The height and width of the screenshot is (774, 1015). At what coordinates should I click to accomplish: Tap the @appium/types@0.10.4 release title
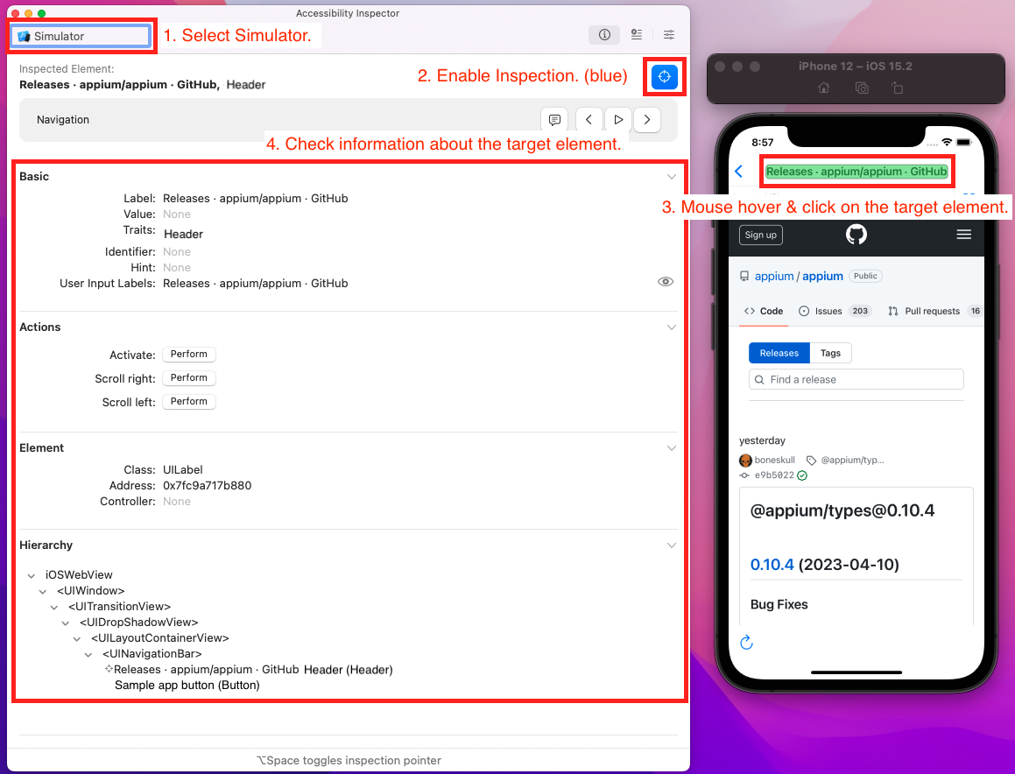pyautogui.click(x=842, y=511)
